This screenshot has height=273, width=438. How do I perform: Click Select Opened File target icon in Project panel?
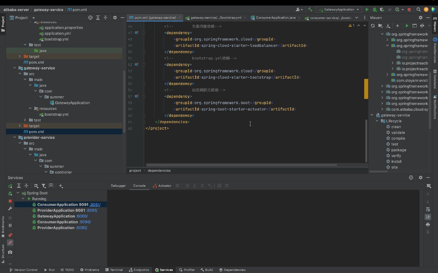tap(90, 18)
